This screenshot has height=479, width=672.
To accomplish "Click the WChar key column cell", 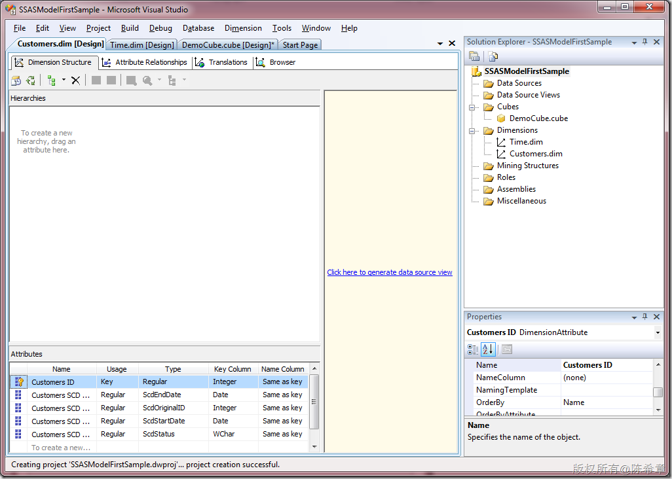I will tap(233, 434).
